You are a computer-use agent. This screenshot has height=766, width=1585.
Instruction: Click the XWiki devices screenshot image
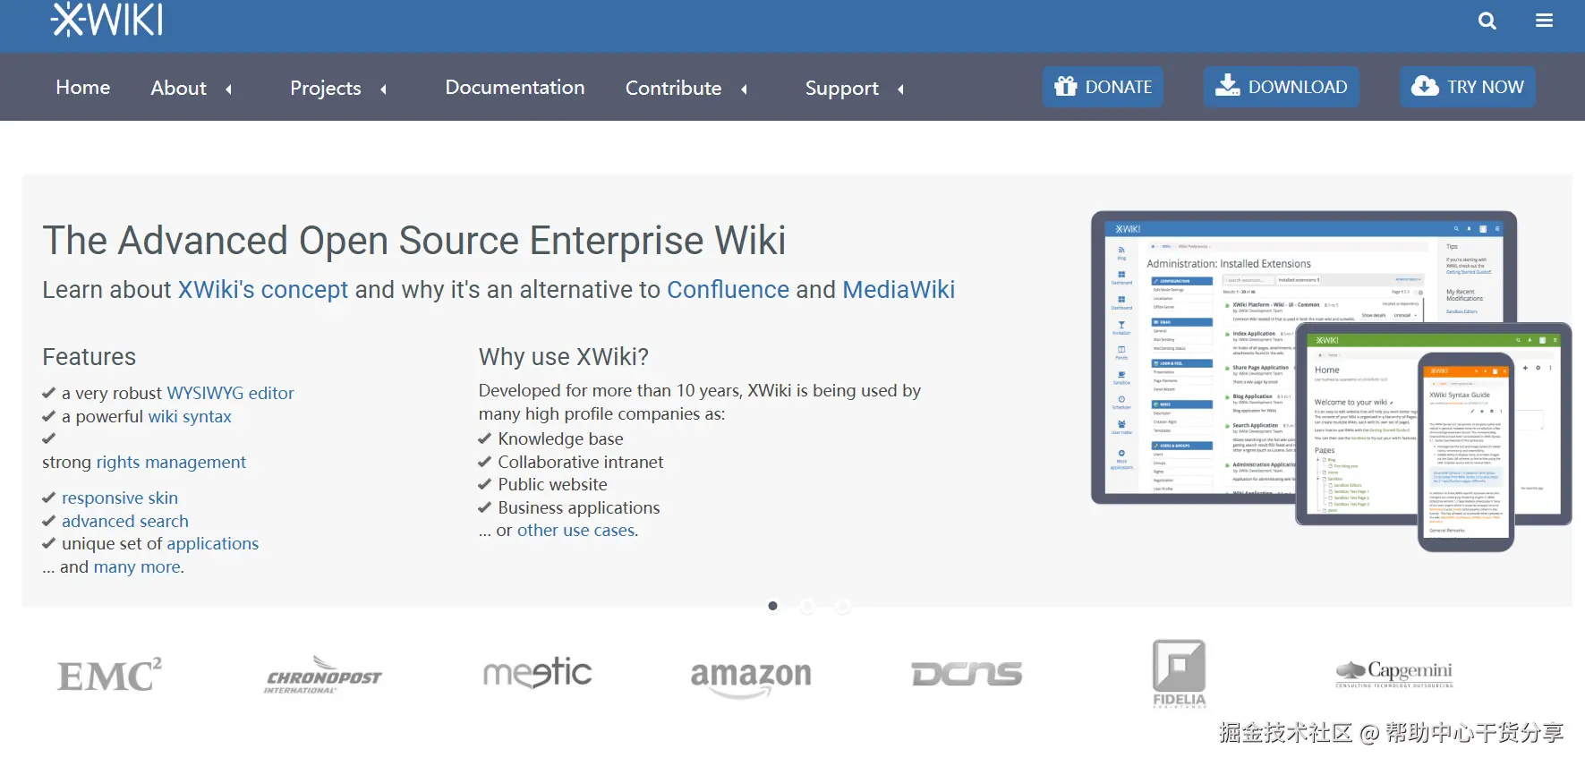(1331, 381)
